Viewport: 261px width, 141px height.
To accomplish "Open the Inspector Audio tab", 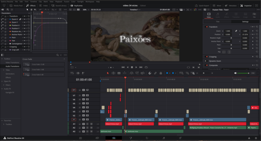I will pyautogui.click(x=218, y=15).
